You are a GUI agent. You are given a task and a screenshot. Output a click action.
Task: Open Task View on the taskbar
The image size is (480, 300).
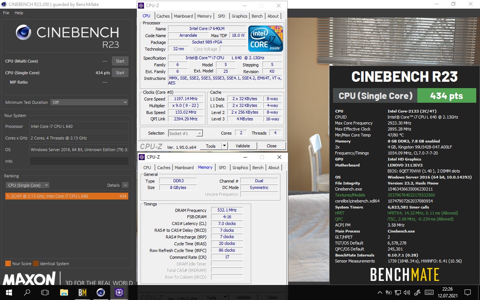45,292
